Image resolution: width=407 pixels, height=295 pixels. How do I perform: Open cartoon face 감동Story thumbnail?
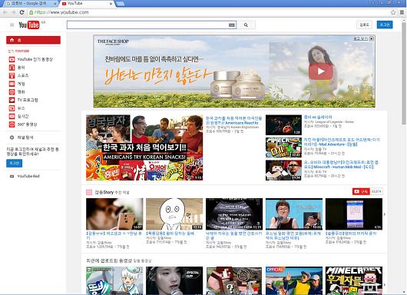[174, 214]
